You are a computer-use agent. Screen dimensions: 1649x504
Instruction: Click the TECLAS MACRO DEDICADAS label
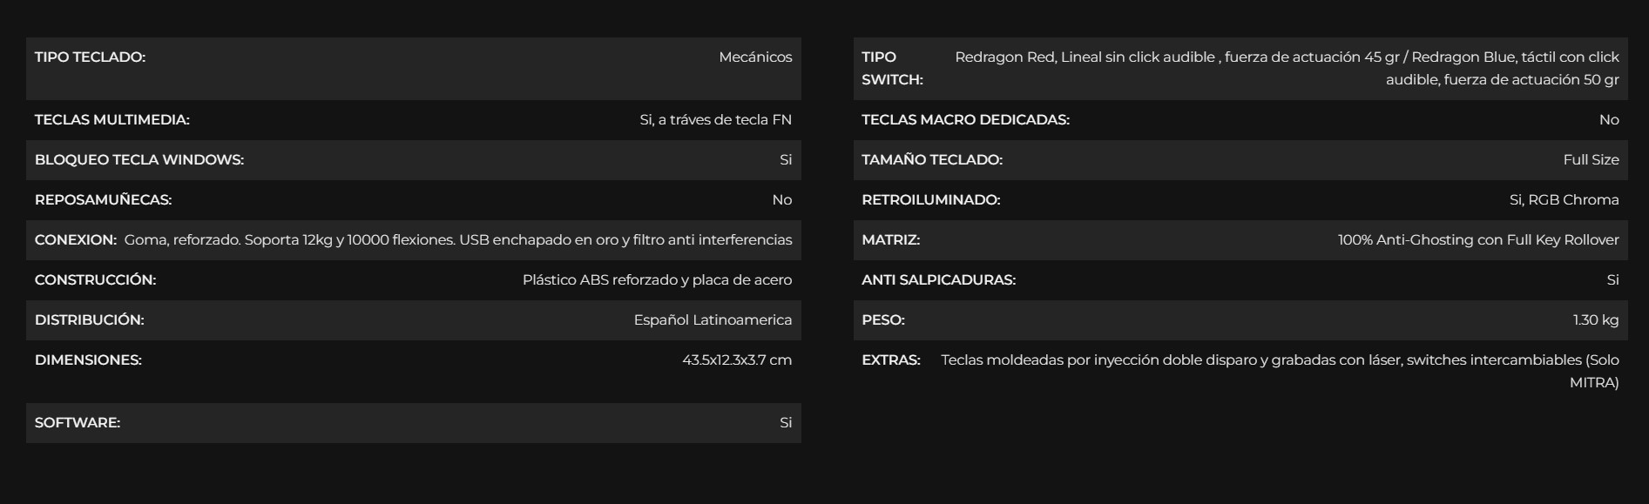(965, 120)
